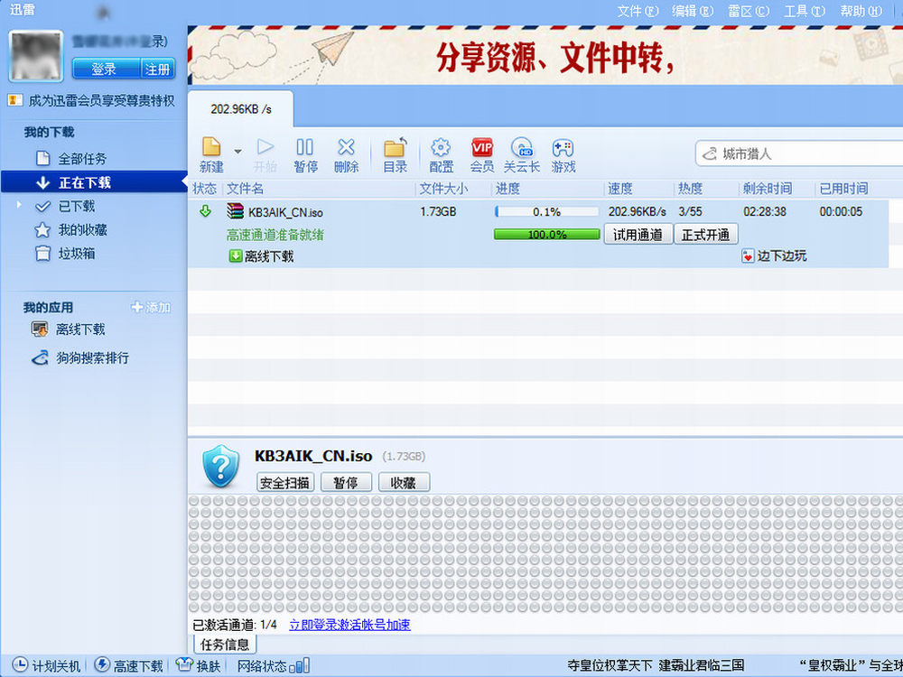Delete task with 删除 toolbar icon
The height and width of the screenshot is (677, 903).
tap(346, 155)
